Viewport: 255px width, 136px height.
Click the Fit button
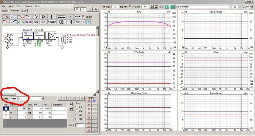click(x=96, y=10)
